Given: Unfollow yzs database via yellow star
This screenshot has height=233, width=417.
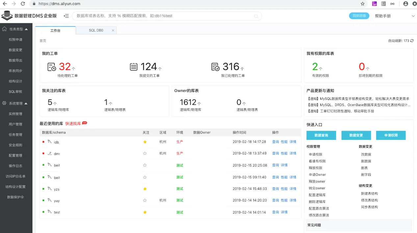Looking at the screenshot, I should click(145, 189).
